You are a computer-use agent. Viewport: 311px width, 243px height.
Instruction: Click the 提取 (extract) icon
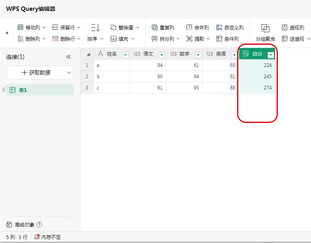[x=189, y=39]
